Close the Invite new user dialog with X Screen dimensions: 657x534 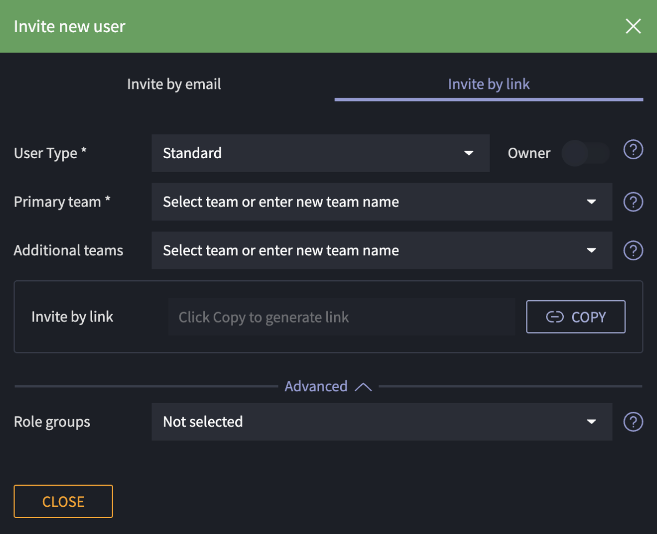pyautogui.click(x=633, y=26)
